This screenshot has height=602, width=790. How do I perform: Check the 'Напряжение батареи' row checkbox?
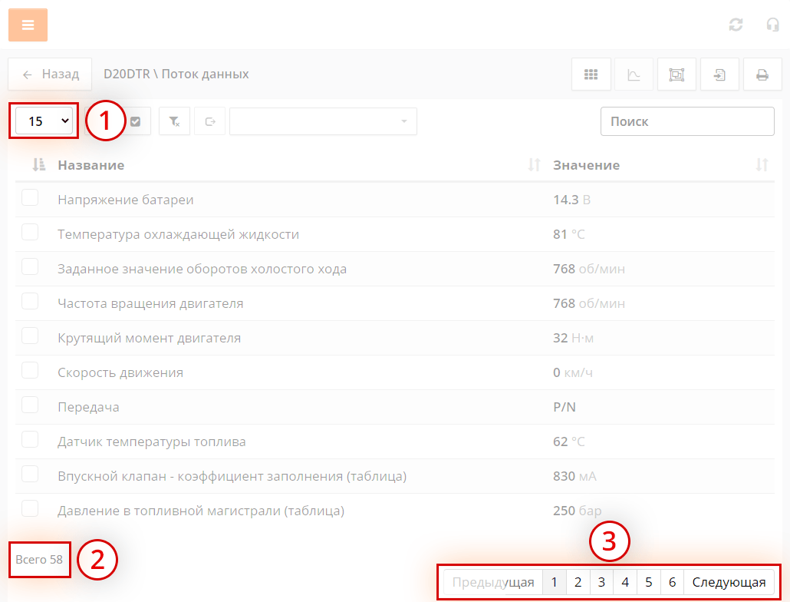pos(30,198)
